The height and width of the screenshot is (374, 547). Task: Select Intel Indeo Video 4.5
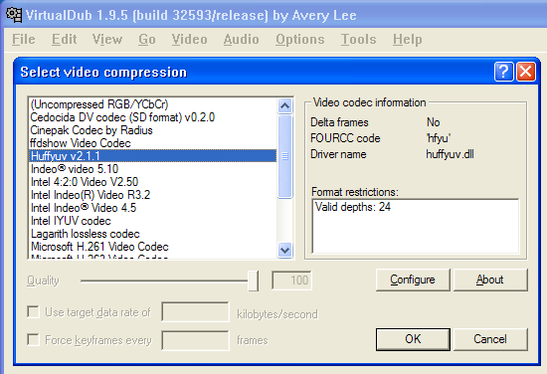pyautogui.click(x=153, y=208)
